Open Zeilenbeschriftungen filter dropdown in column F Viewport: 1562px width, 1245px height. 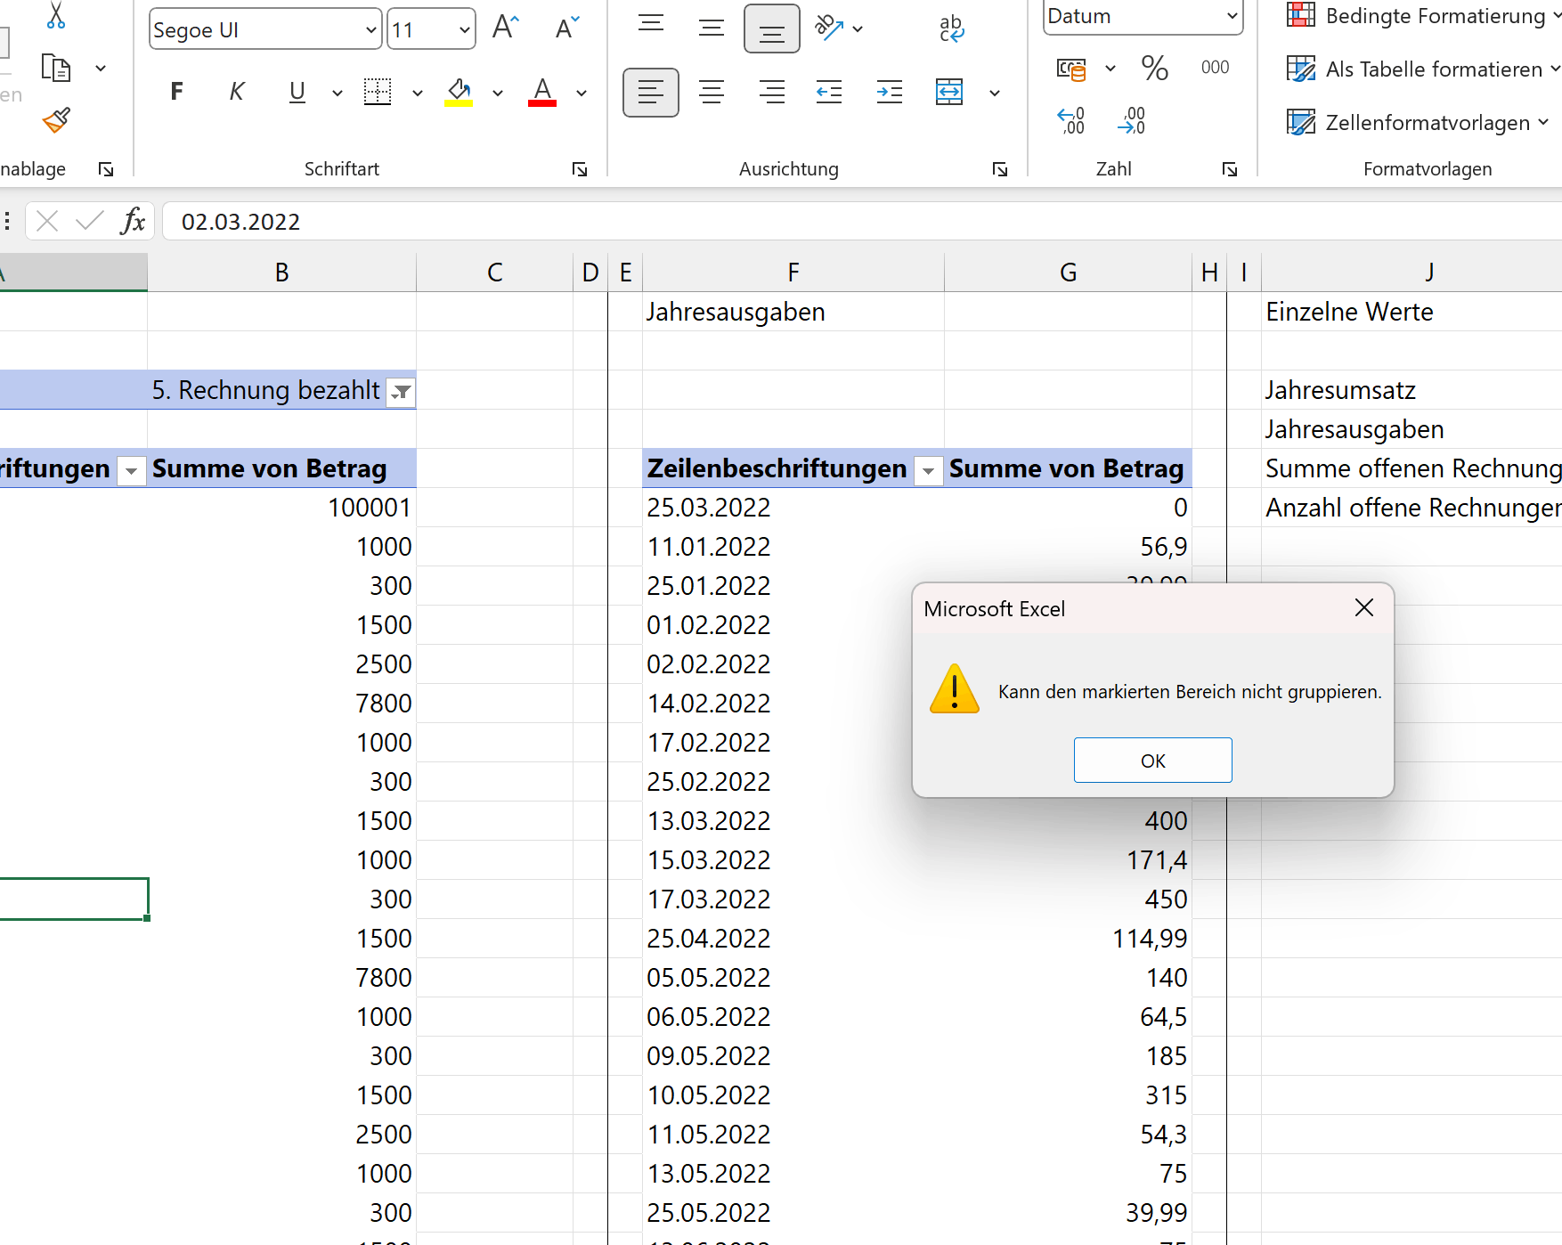coord(928,470)
